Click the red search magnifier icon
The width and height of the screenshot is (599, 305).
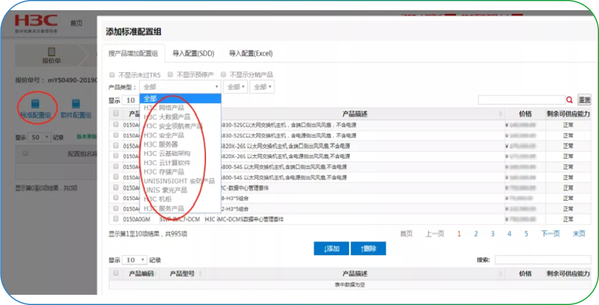(x=570, y=100)
